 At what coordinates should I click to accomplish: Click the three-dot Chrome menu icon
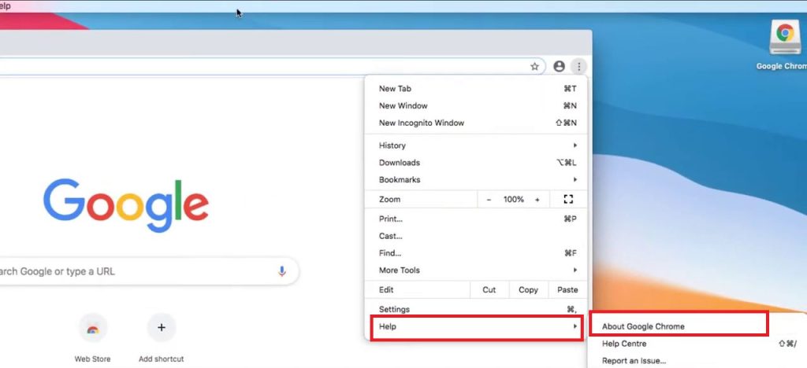579,66
